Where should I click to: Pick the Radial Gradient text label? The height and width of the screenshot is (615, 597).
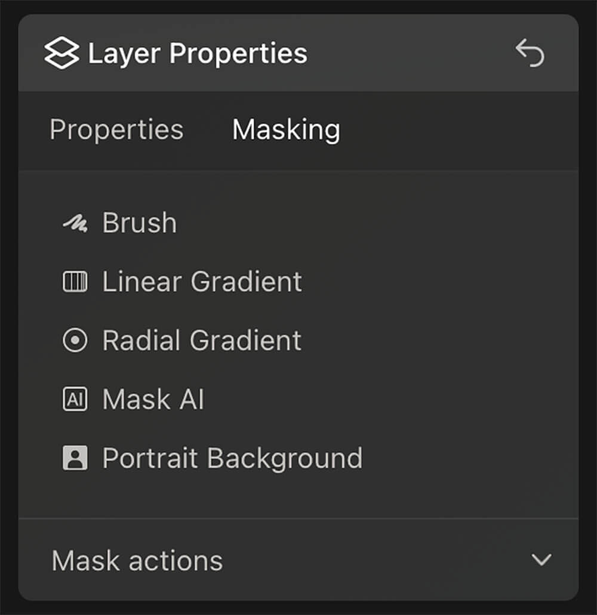[x=202, y=341]
